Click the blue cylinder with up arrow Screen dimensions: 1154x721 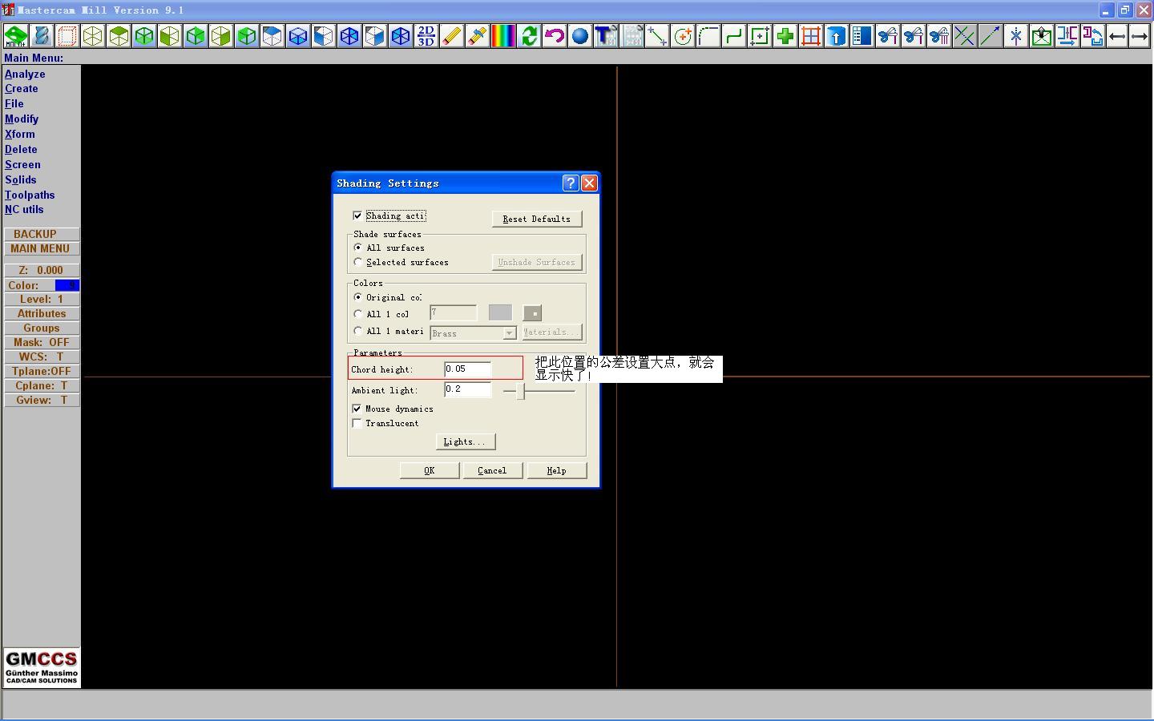pos(837,36)
